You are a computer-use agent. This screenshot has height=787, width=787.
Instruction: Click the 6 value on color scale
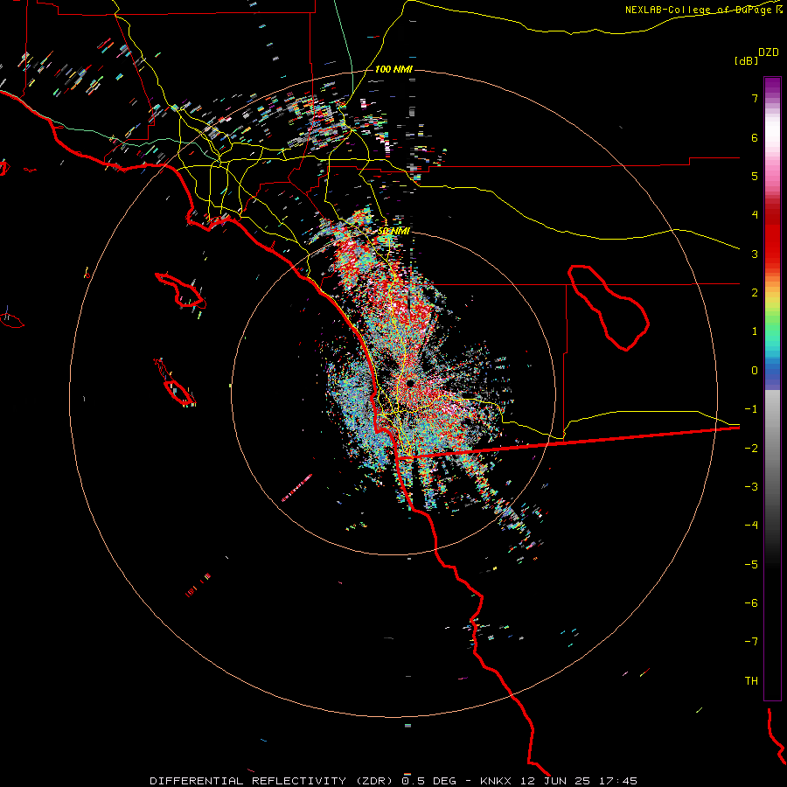click(755, 137)
